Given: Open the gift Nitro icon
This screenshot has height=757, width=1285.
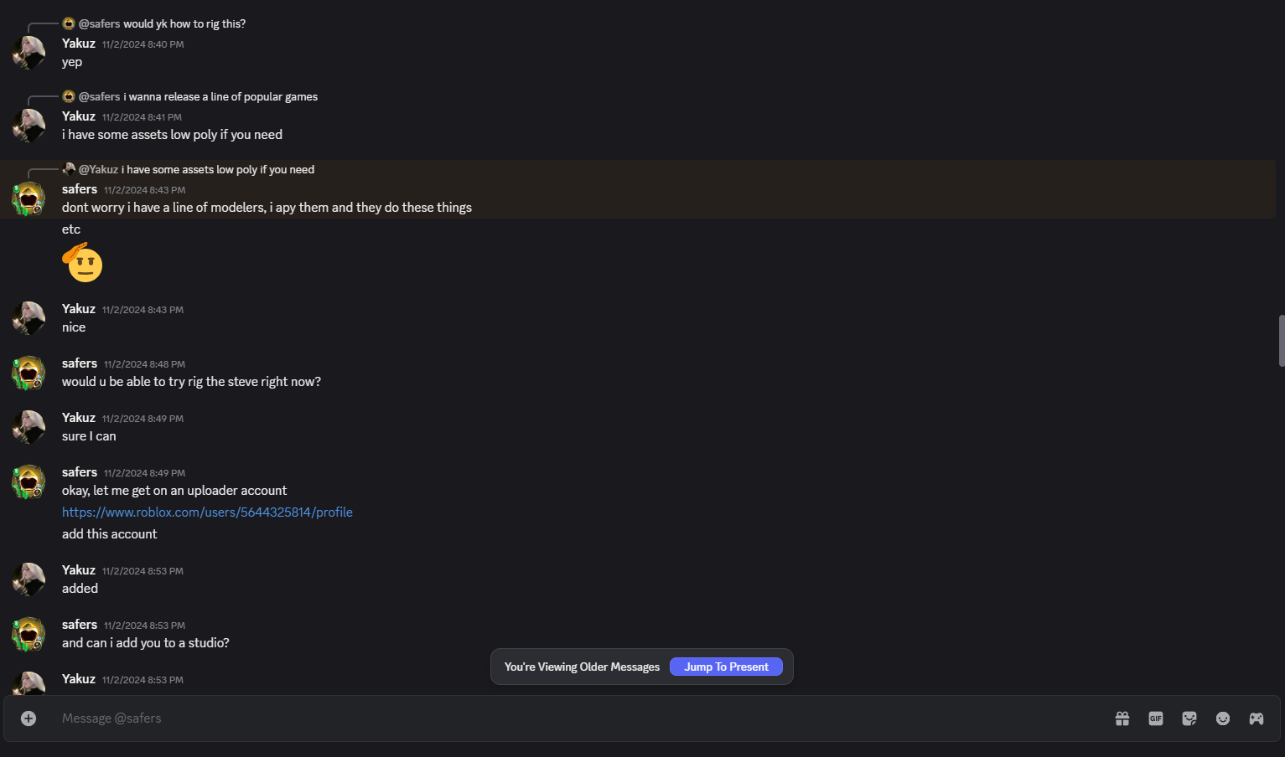Looking at the screenshot, I should (1122, 718).
